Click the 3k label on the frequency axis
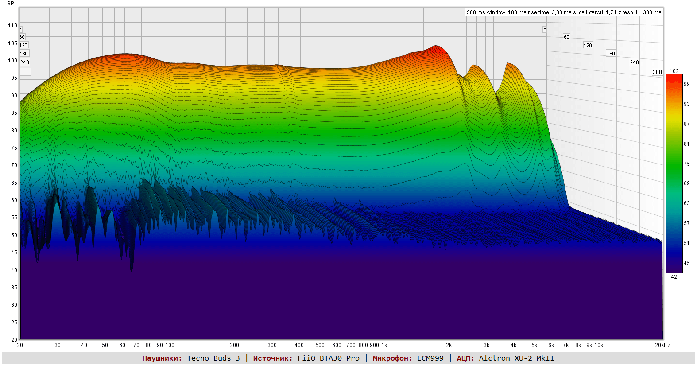Screen dimensions: 697x366 point(487,345)
